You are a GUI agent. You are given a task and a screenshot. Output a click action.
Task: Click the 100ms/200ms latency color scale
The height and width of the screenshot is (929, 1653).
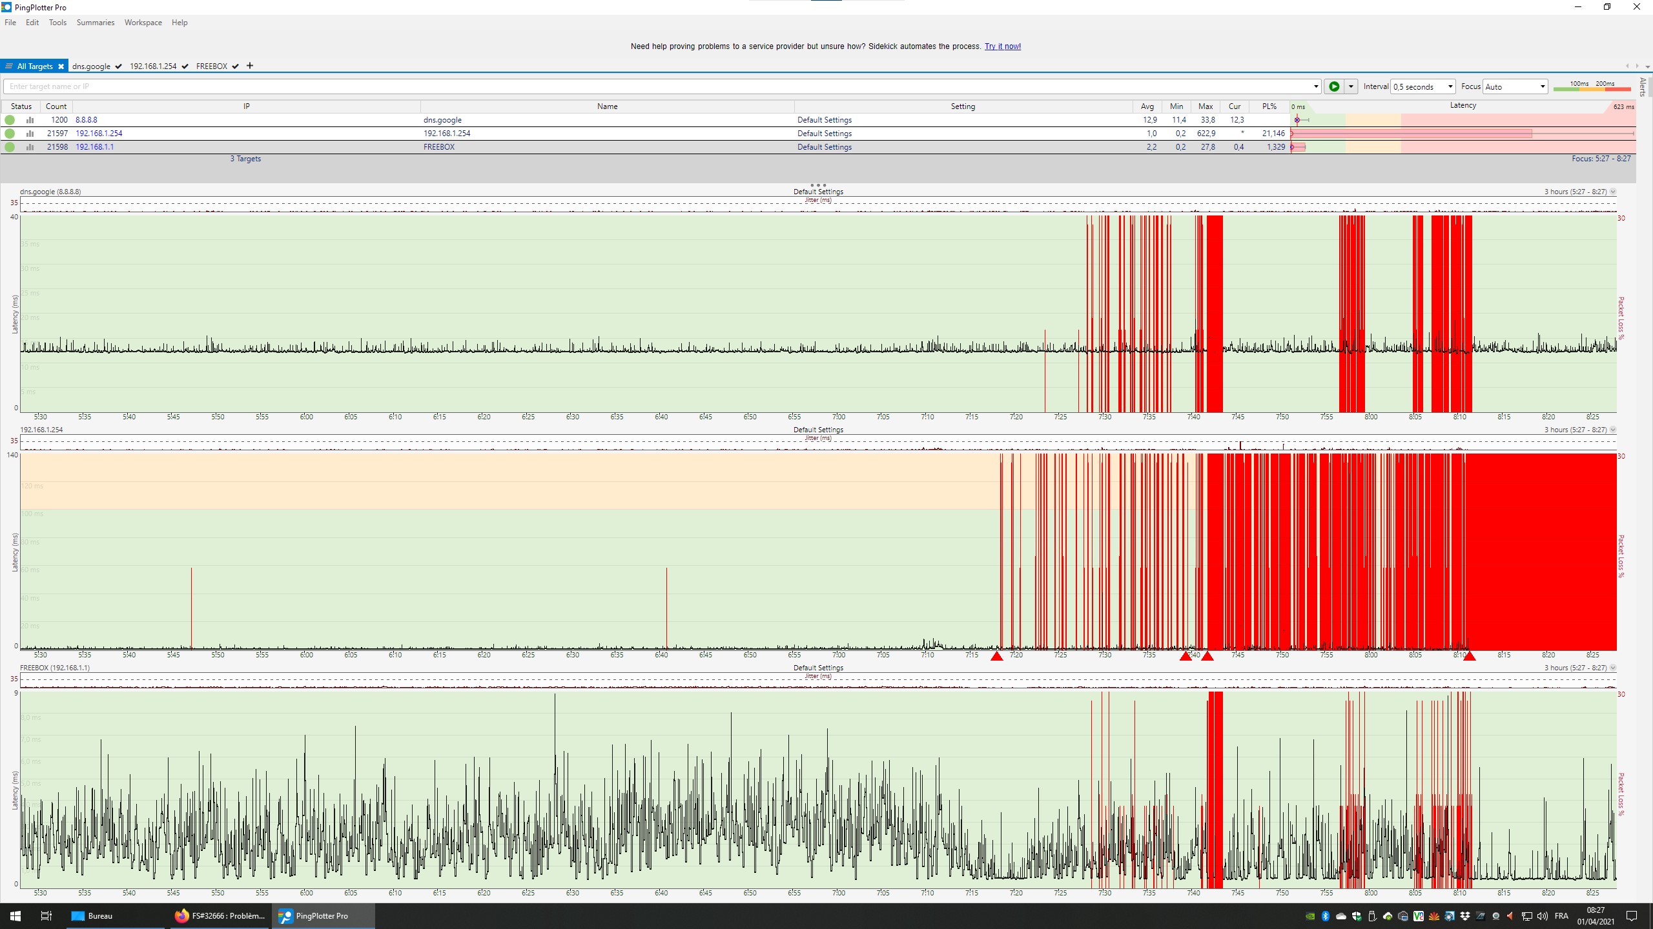pyautogui.click(x=1592, y=87)
